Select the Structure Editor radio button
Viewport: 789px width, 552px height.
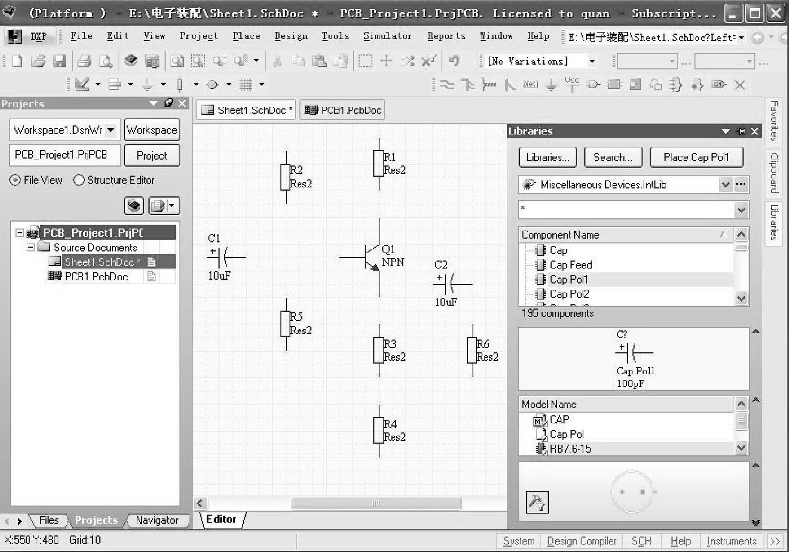click(x=79, y=180)
